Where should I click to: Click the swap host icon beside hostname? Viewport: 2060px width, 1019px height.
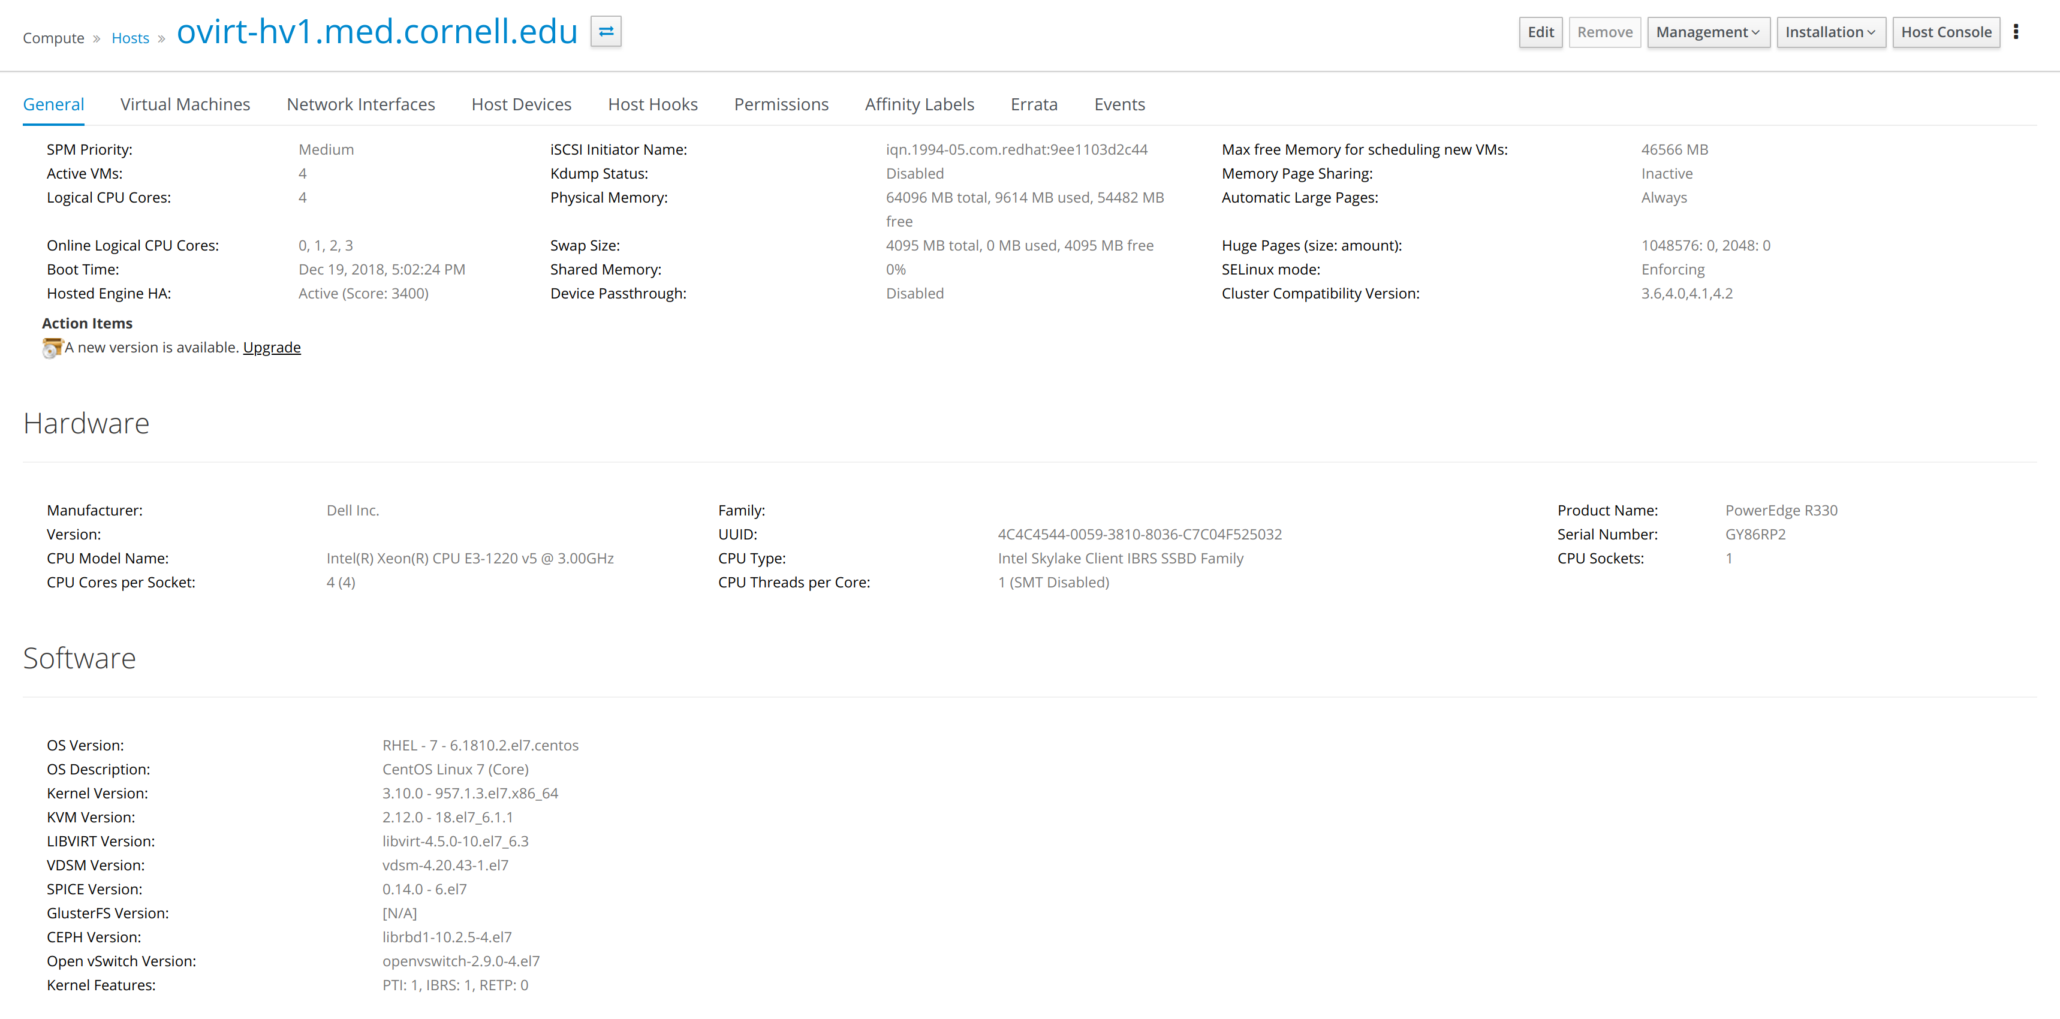coord(606,32)
